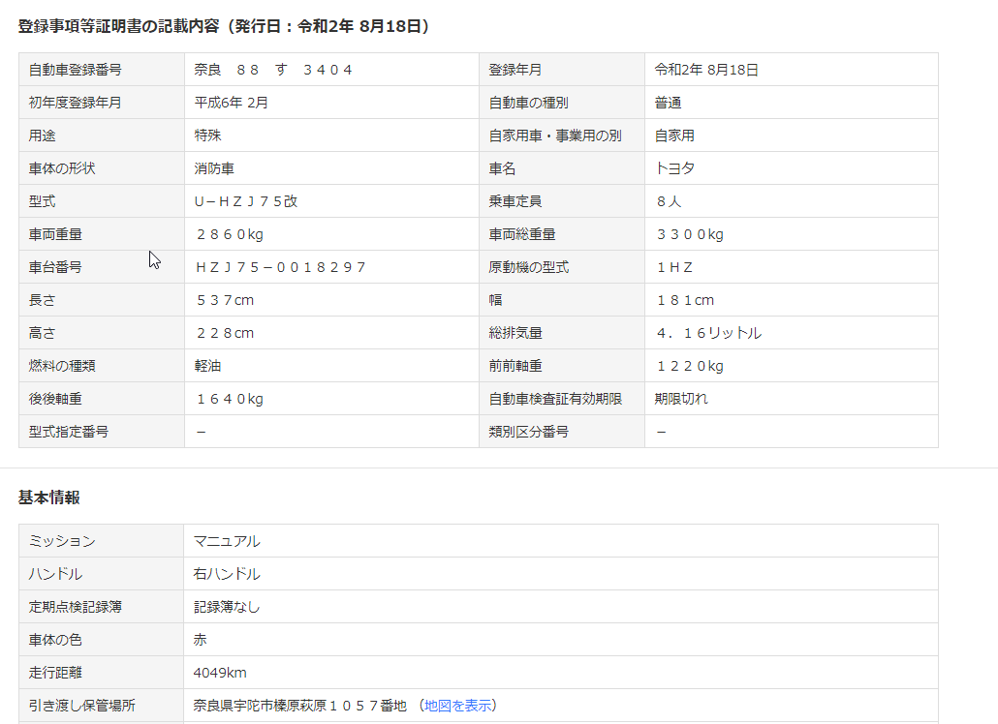Select the registration number 奈良 88 す 3404

click(273, 70)
